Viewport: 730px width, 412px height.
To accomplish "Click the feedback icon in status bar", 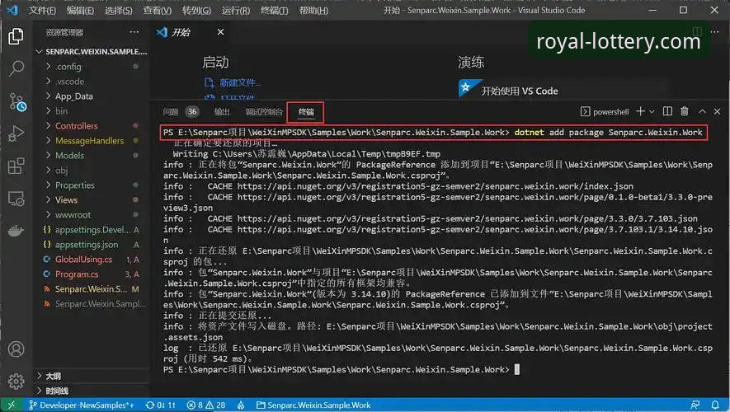I will (695, 405).
